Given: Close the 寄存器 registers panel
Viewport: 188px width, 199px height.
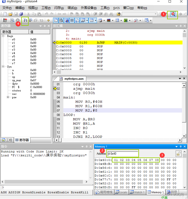Looking at the screenshot, I should coord(49,26).
